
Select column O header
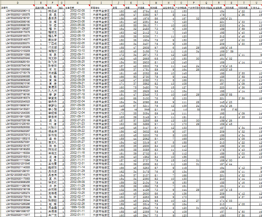tap(181, 3)
